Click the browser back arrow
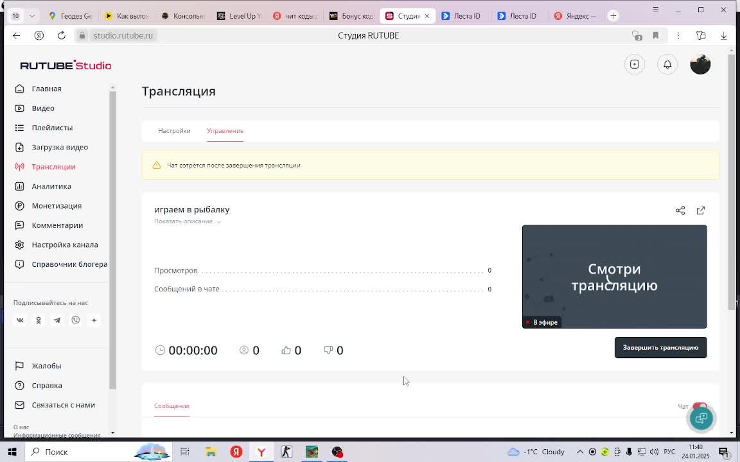 pyautogui.click(x=17, y=35)
